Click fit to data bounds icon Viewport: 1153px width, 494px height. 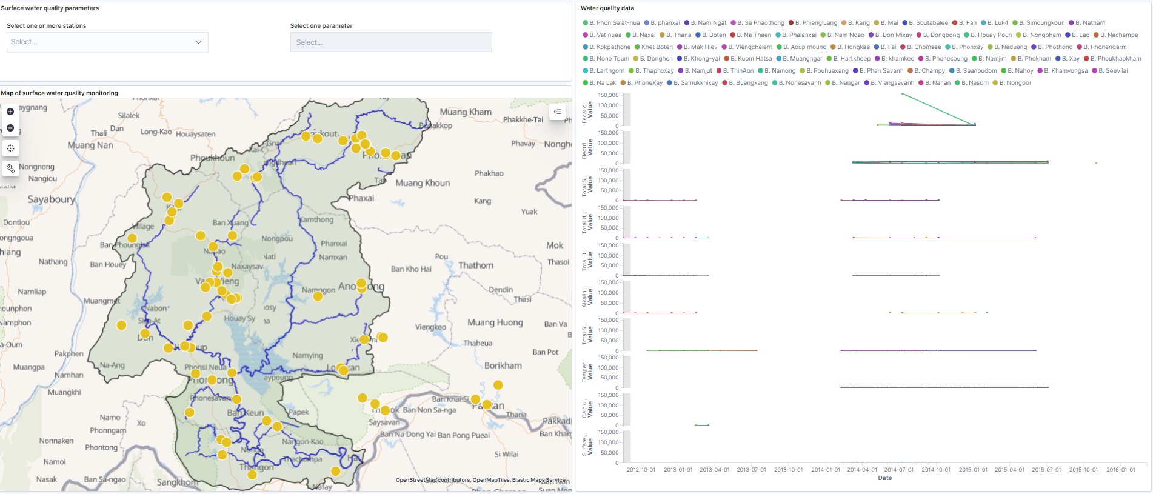10,148
